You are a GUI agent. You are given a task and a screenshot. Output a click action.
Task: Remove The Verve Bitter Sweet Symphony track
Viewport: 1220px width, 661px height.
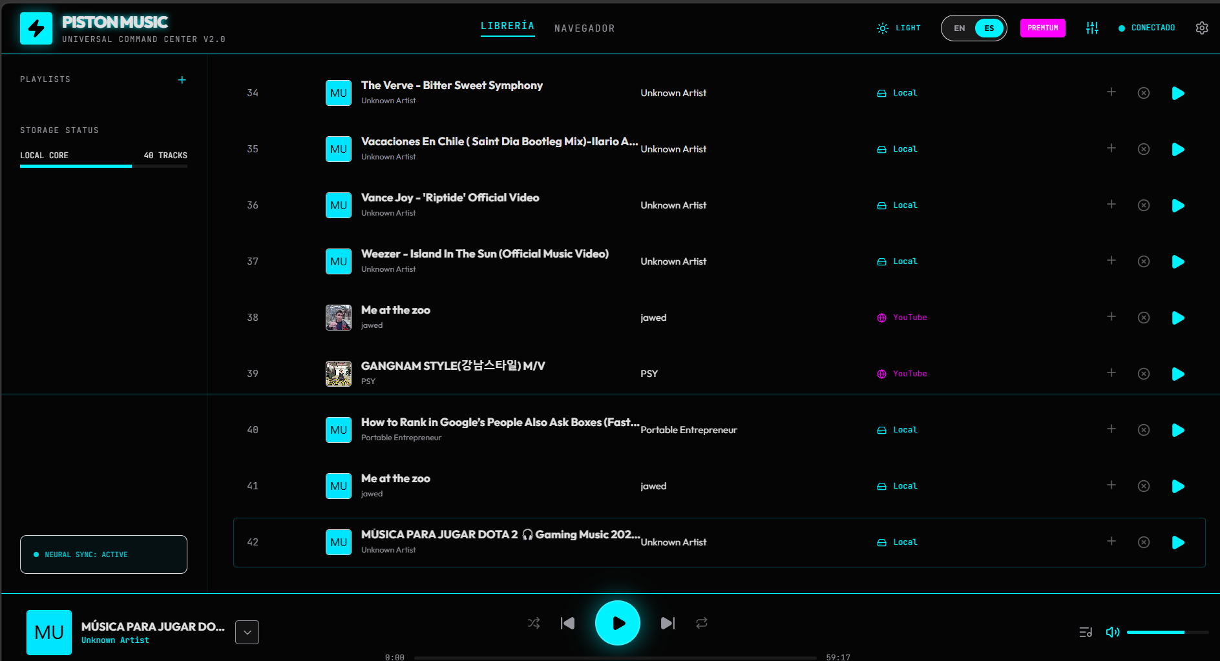click(x=1144, y=93)
